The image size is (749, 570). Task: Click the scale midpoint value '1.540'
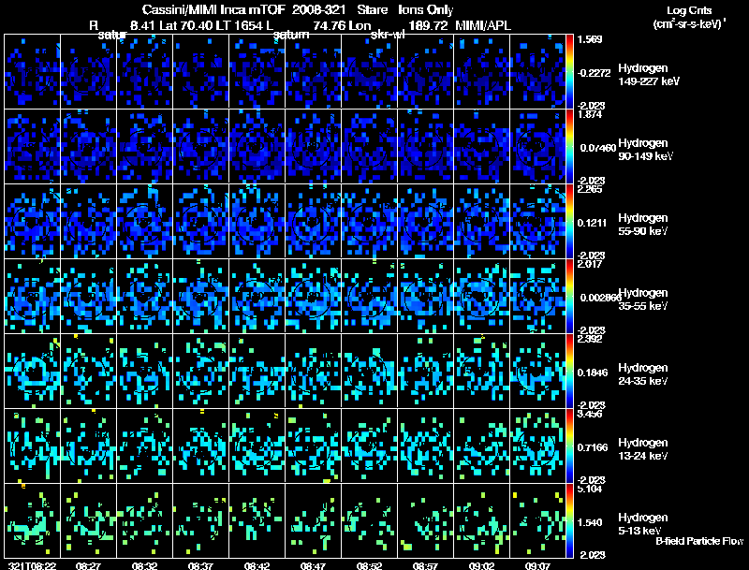(x=590, y=523)
